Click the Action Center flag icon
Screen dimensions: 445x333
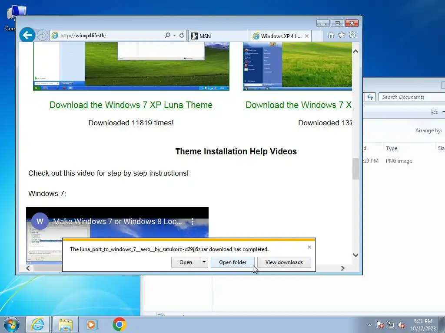(x=380, y=325)
